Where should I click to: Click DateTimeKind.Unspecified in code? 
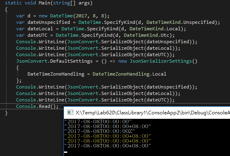tap(181, 22)
